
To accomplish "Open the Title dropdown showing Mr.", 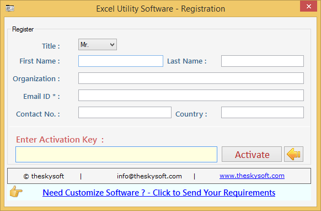I will point(98,45).
